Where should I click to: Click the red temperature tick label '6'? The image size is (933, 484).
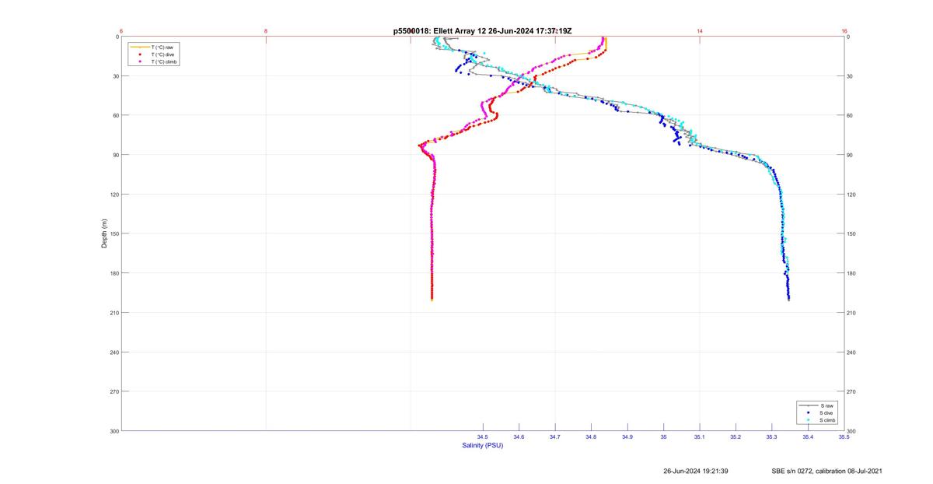tap(122, 30)
